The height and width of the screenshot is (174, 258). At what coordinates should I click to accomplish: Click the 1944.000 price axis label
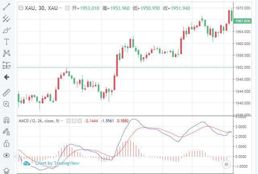(243, 91)
